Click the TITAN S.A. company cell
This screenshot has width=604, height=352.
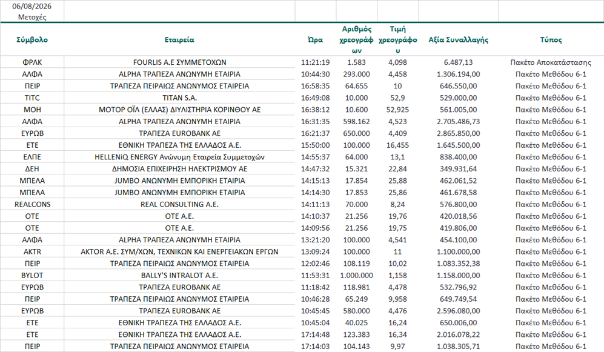pos(179,98)
